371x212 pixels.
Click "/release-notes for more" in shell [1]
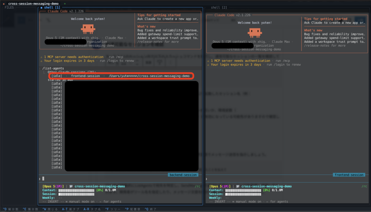point(158,42)
